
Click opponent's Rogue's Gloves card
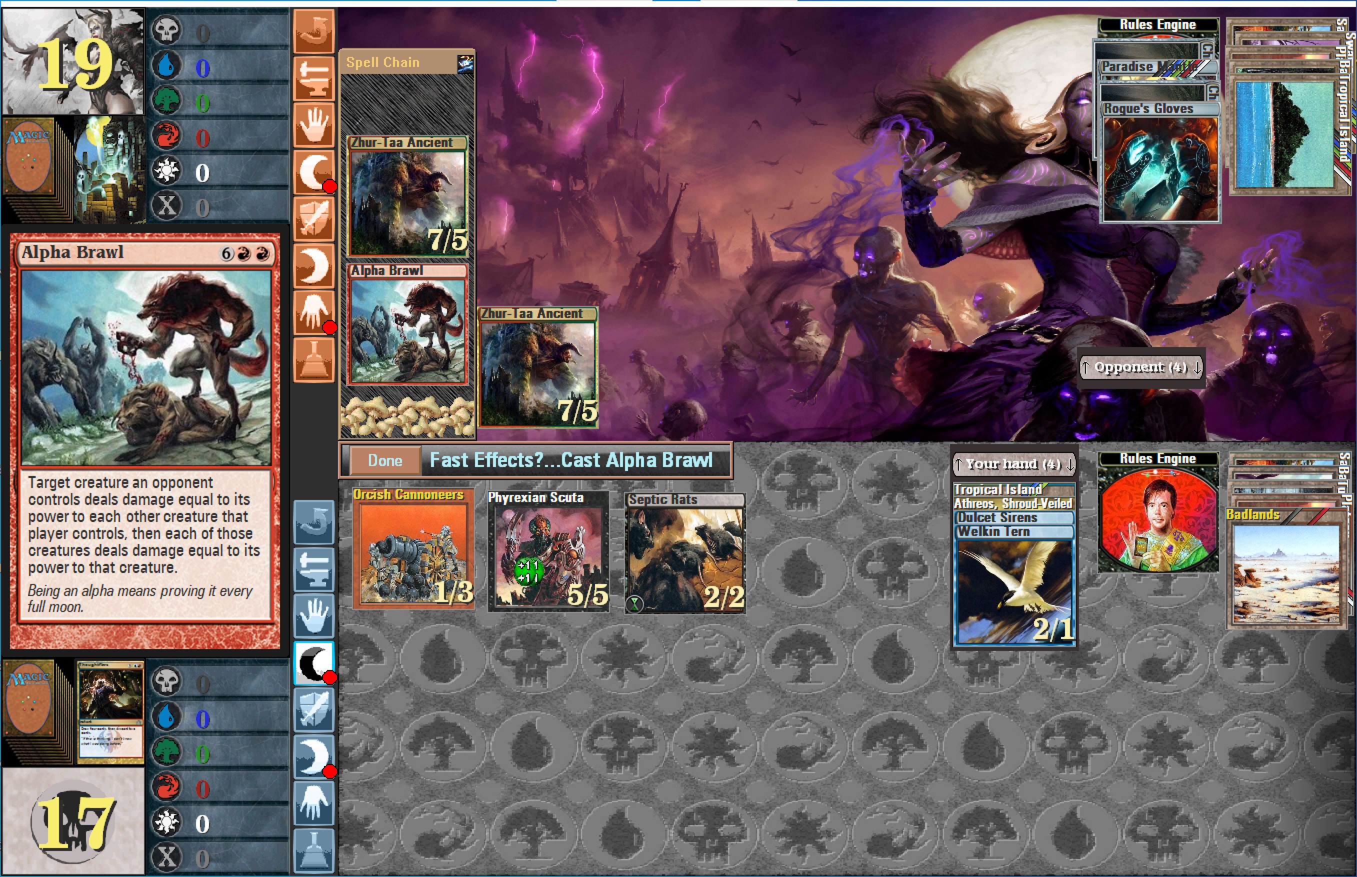click(x=1160, y=162)
